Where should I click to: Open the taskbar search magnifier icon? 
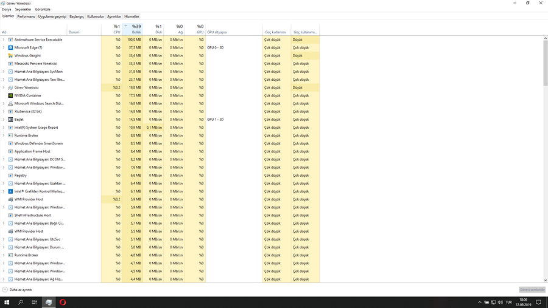click(x=21, y=302)
